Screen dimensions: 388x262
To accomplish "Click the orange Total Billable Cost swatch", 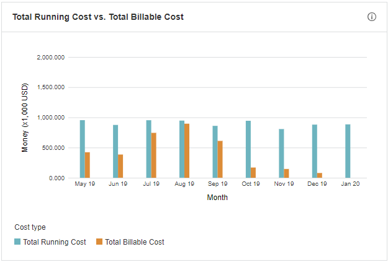I will click(x=99, y=242).
